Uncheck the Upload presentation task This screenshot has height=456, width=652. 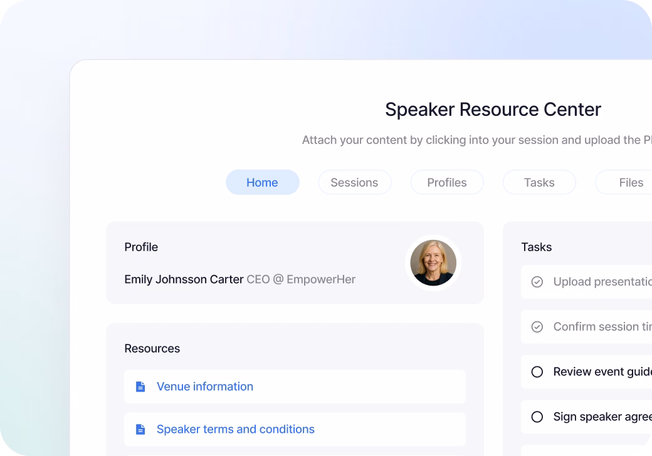[x=537, y=282]
